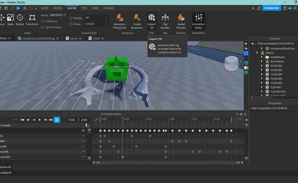Close the Script tab

(x=102, y=38)
